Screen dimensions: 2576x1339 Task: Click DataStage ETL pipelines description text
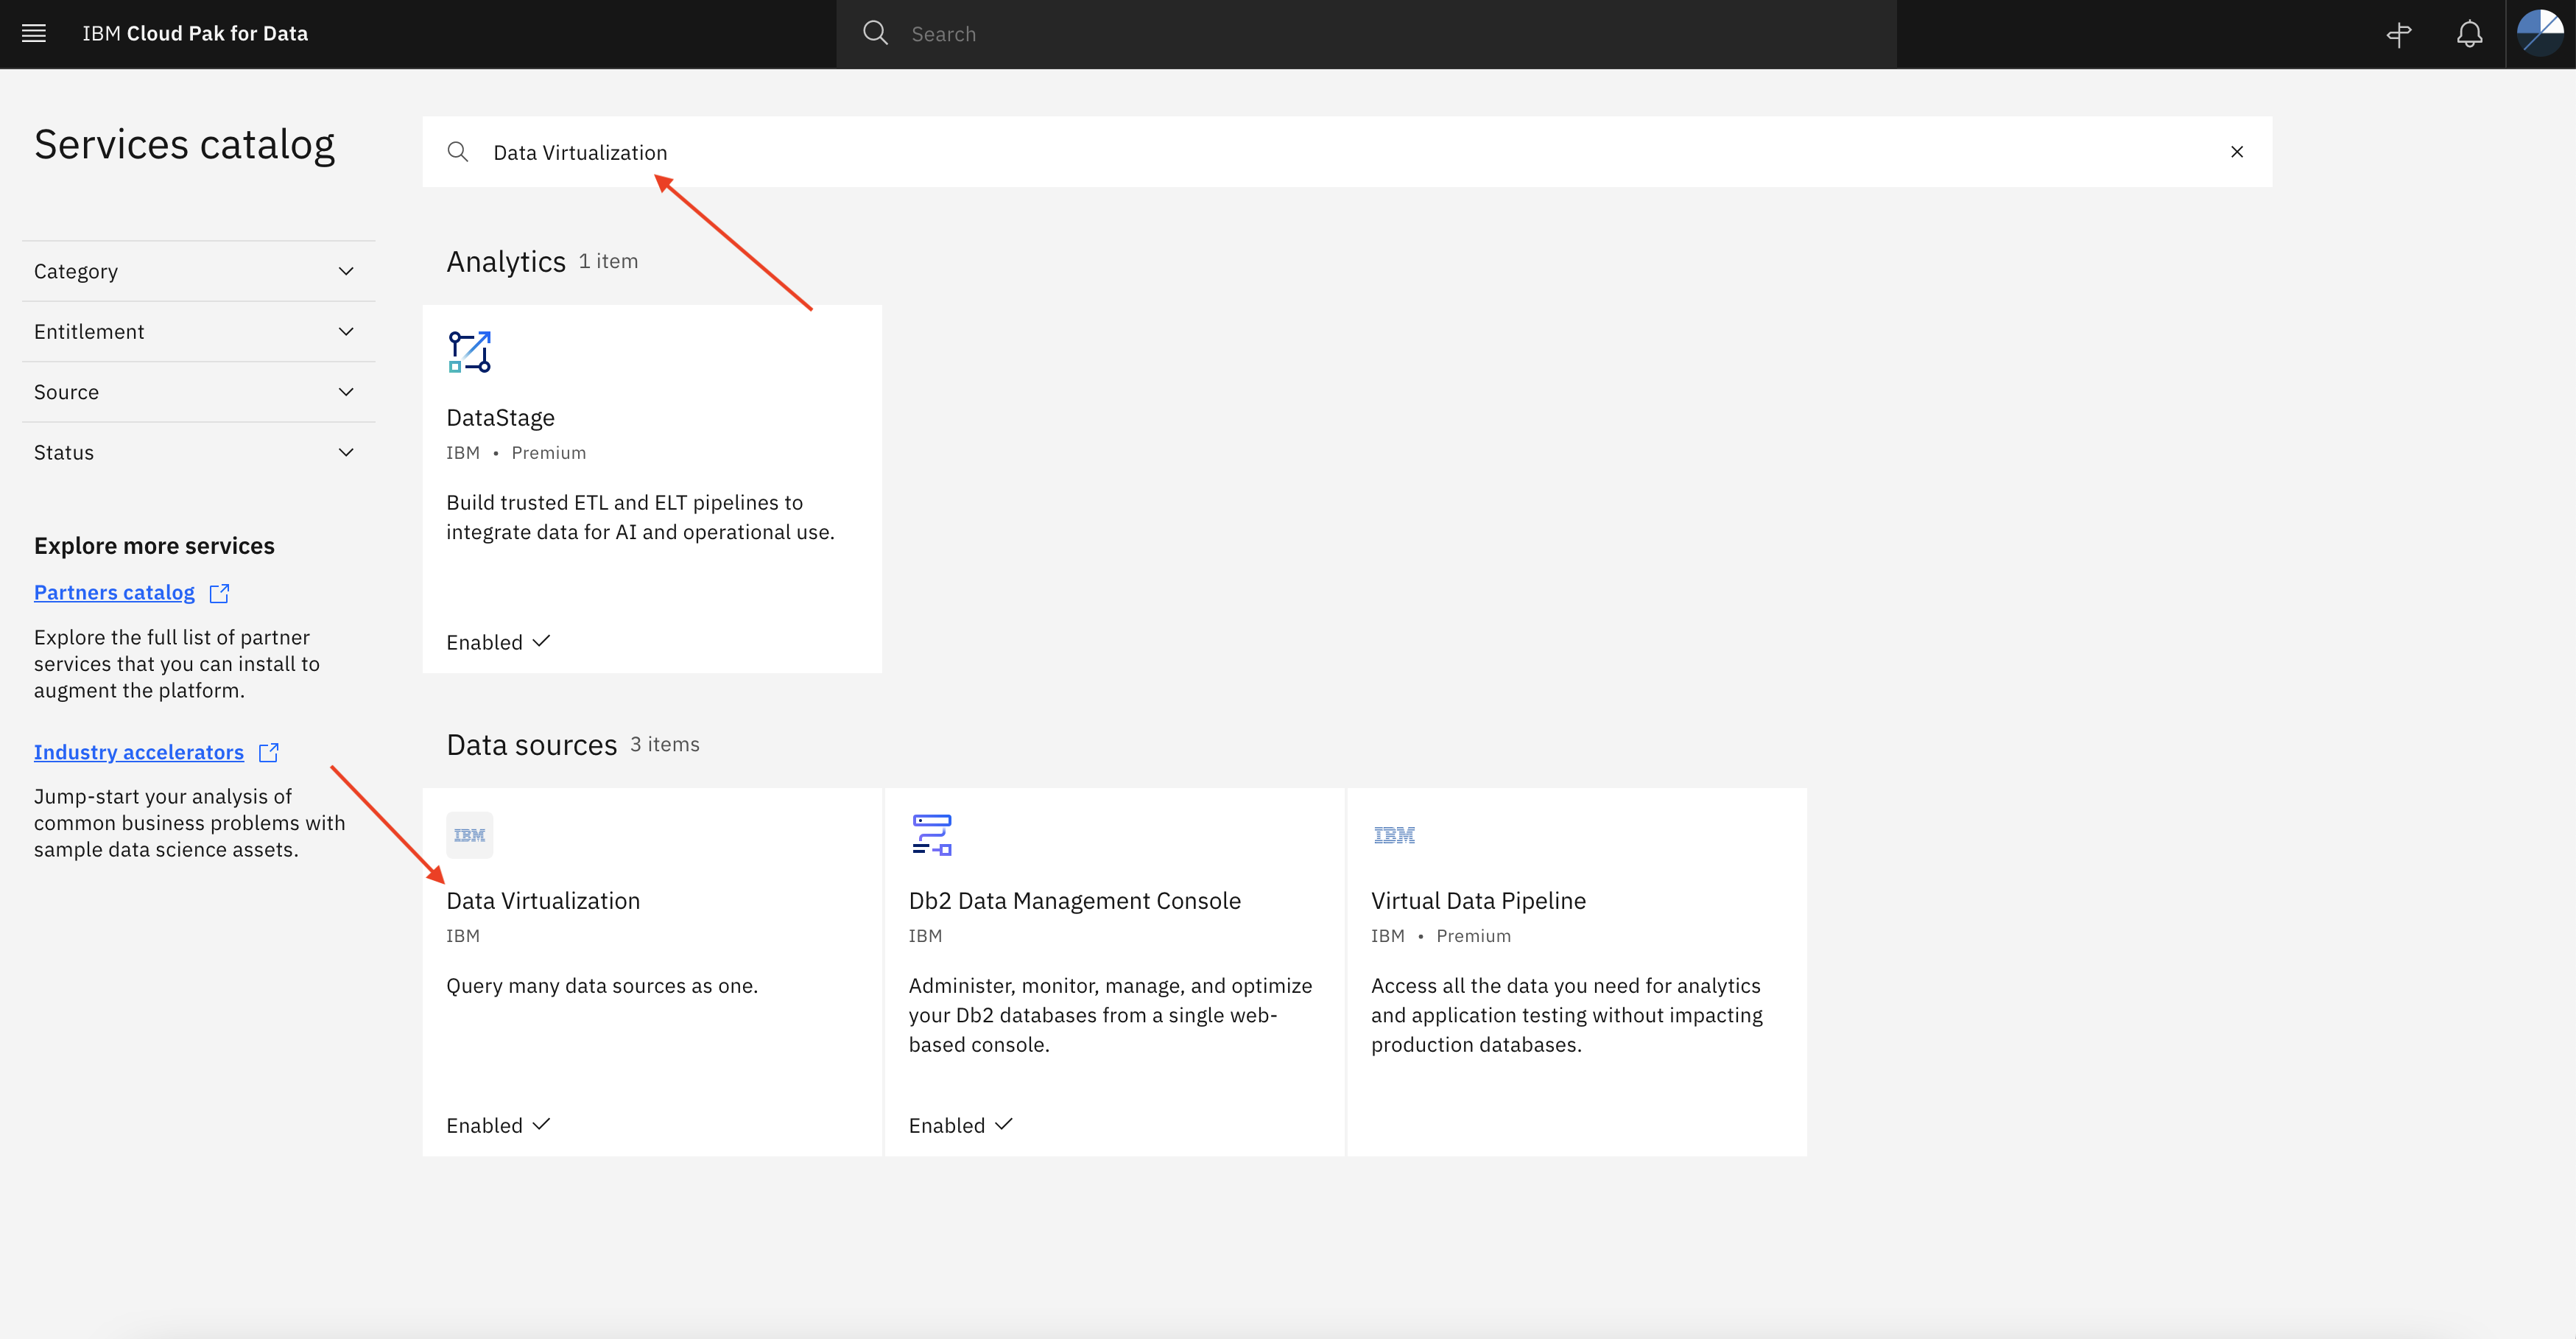(640, 517)
